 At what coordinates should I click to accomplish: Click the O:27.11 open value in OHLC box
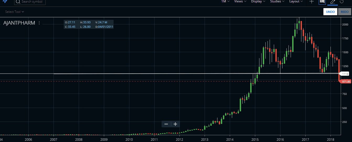pos(70,22)
